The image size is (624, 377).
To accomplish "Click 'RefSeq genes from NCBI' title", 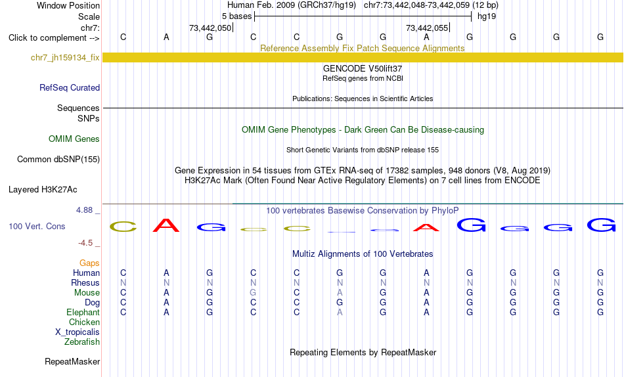I will click(363, 78).
